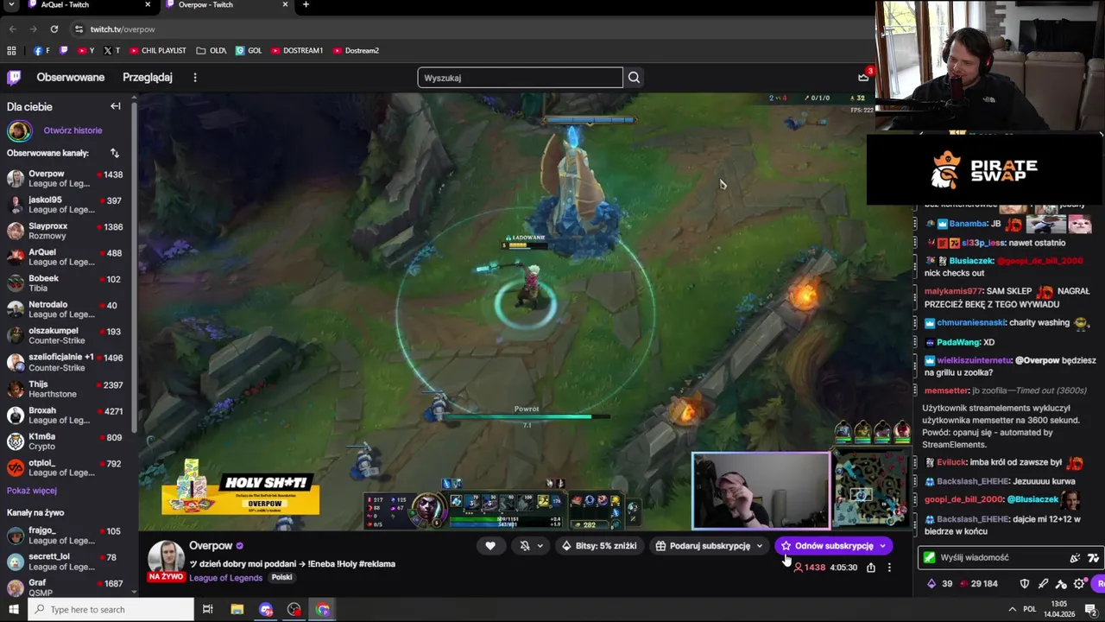Open Task View on the taskbar
Screen dimensions: 1105x622
coord(207,609)
